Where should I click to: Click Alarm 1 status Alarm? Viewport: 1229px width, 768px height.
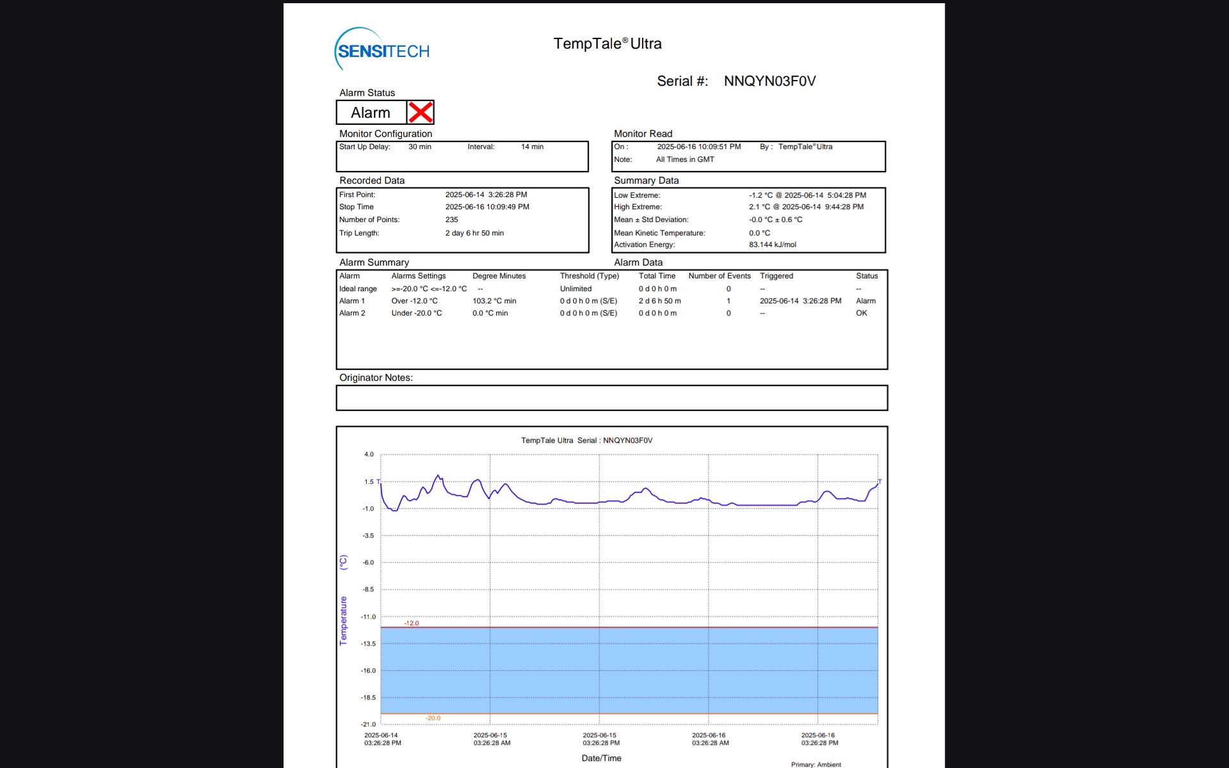coord(865,301)
